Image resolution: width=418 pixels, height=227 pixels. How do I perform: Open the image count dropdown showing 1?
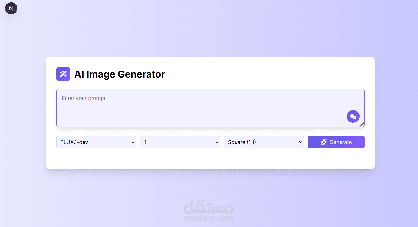[180, 142]
